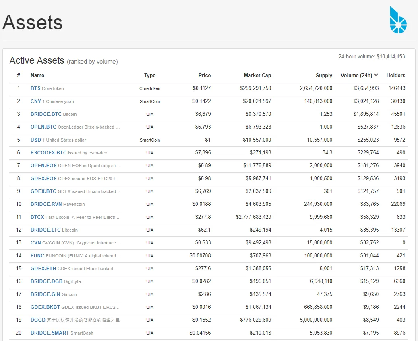
Task: Click OPEN.BTC holders 12636
Action: [x=398, y=127]
